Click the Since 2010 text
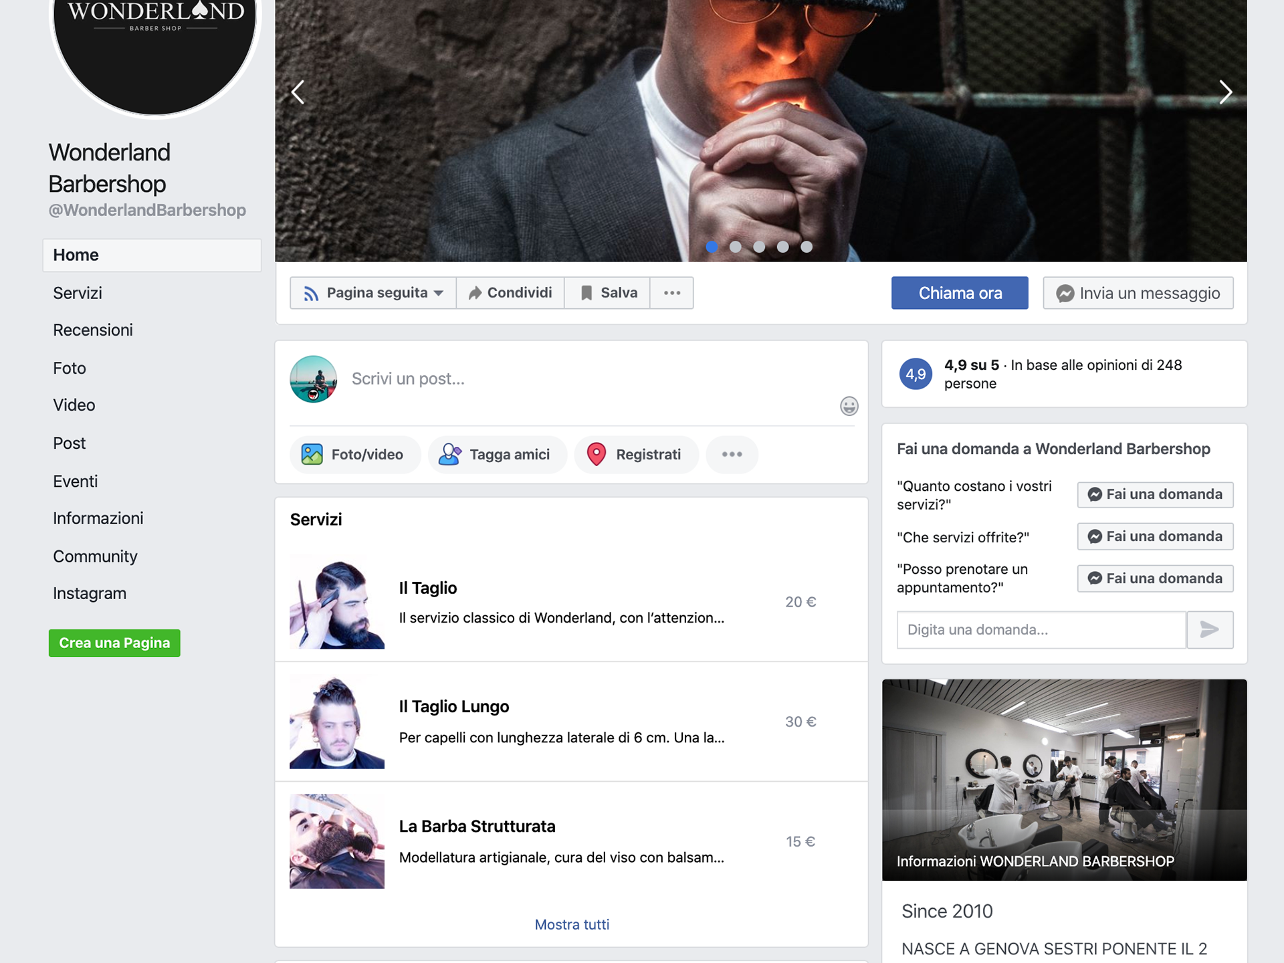 click(947, 912)
